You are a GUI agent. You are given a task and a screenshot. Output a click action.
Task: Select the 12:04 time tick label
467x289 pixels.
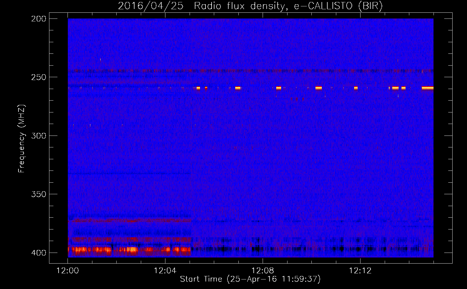click(x=165, y=271)
